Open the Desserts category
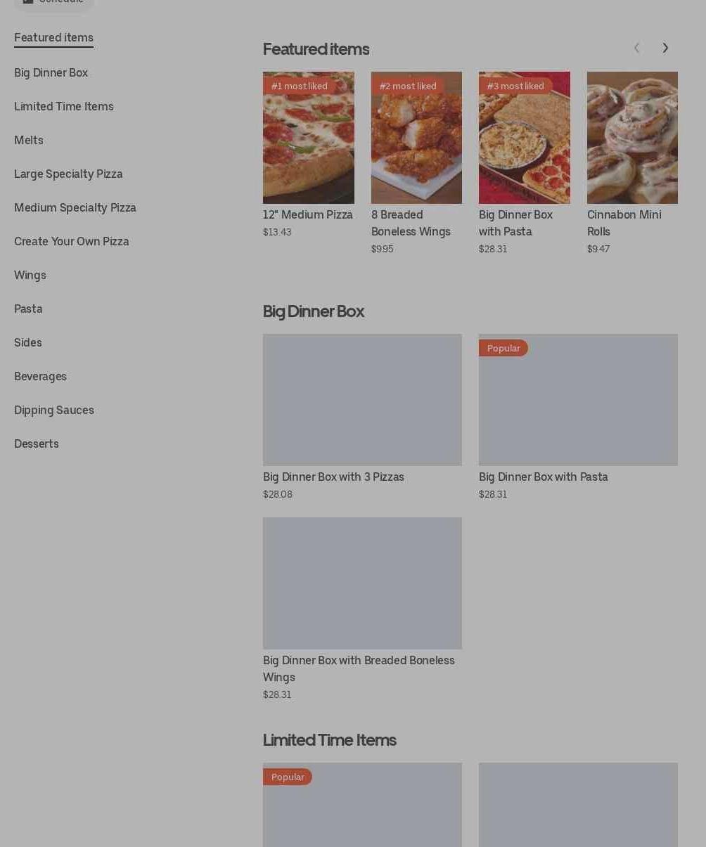 pyautogui.click(x=37, y=444)
